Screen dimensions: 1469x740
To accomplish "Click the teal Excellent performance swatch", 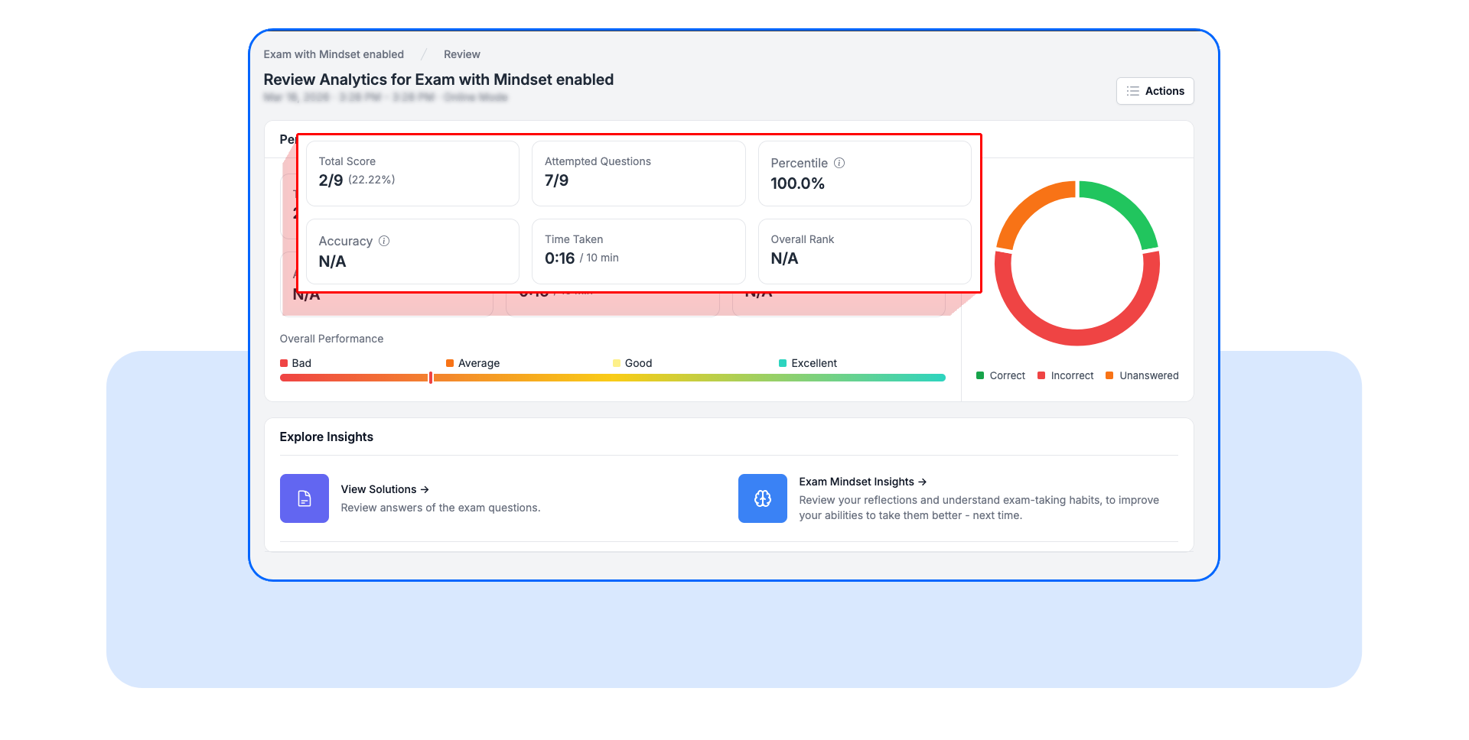I will [783, 363].
